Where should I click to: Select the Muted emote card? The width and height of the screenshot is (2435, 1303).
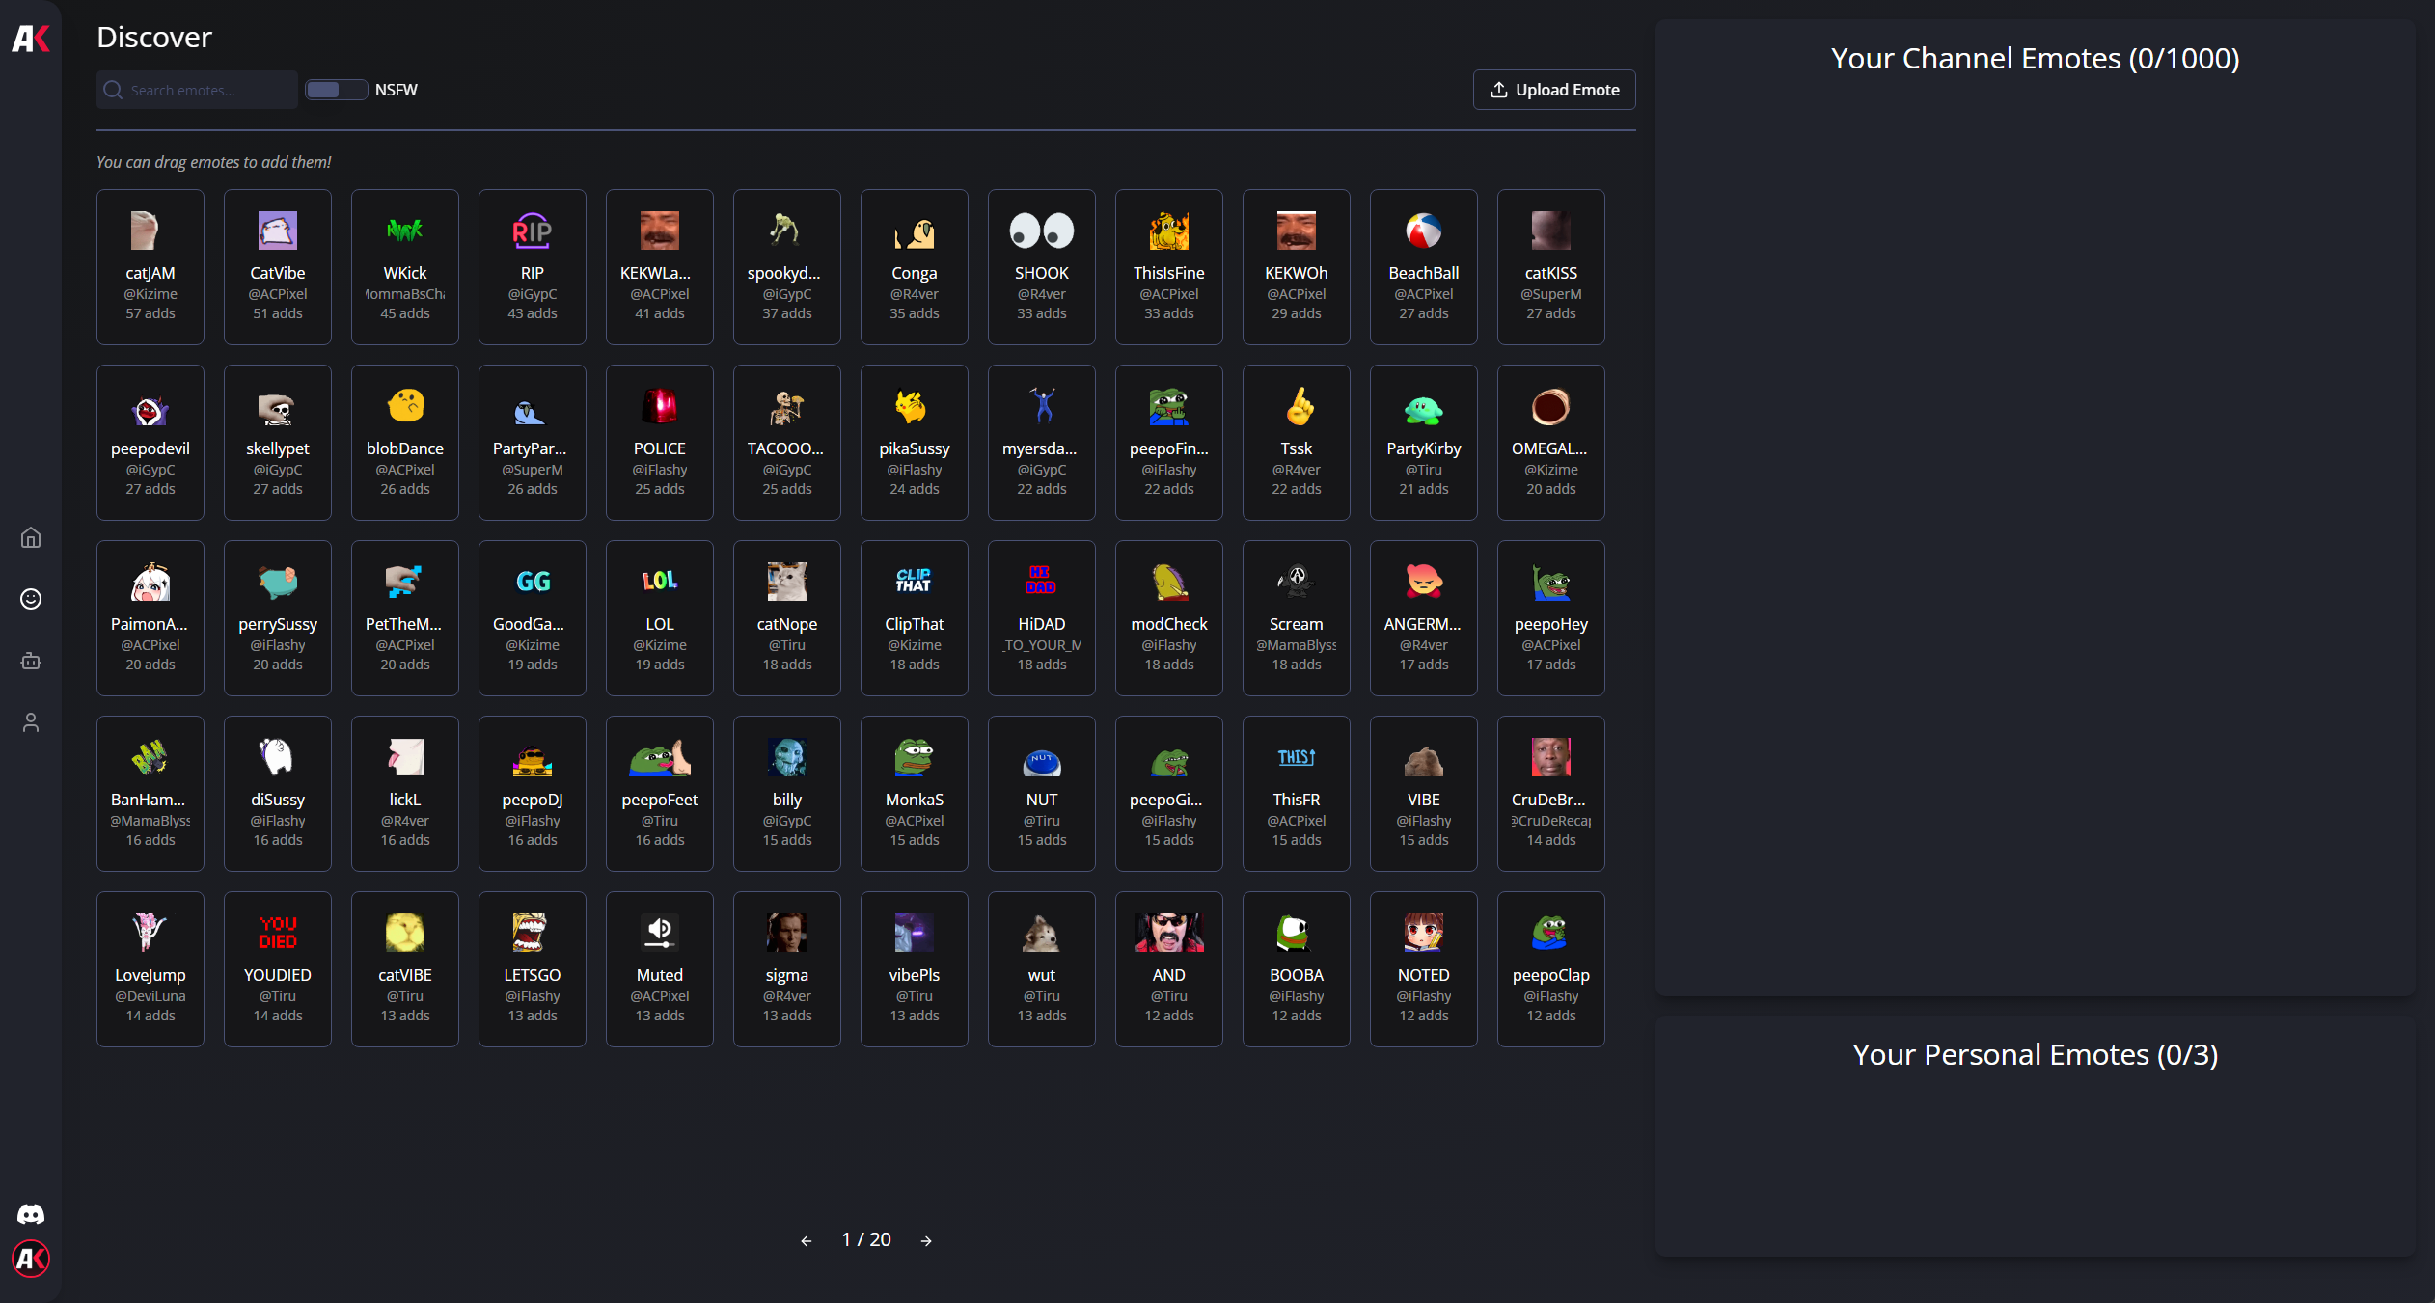(660, 969)
